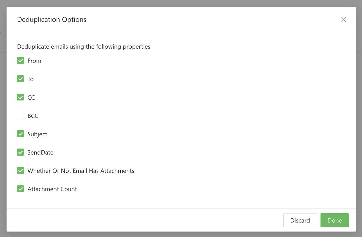The width and height of the screenshot is (362, 237).
Task: Click the 'Attachment Count' label text
Action: tap(52, 189)
